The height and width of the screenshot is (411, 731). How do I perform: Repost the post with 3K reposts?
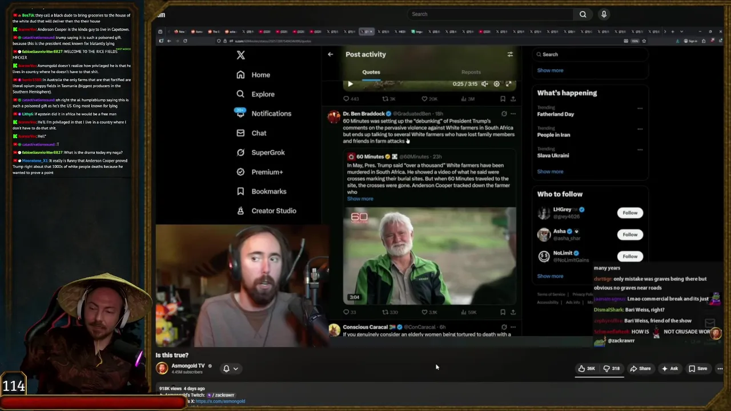click(389, 99)
